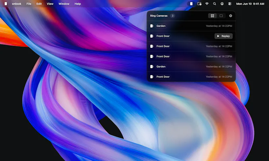
Task: Open the onlook application menu
Action: tap(16, 4)
